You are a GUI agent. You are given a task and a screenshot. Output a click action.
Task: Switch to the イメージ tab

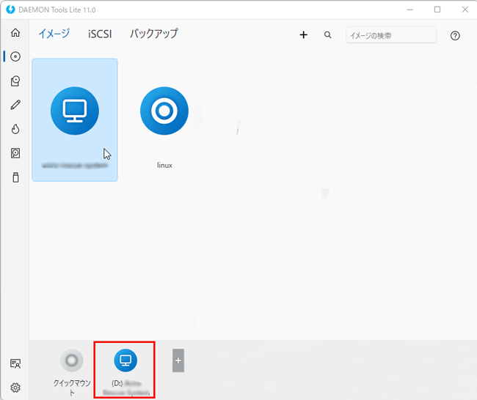(54, 34)
